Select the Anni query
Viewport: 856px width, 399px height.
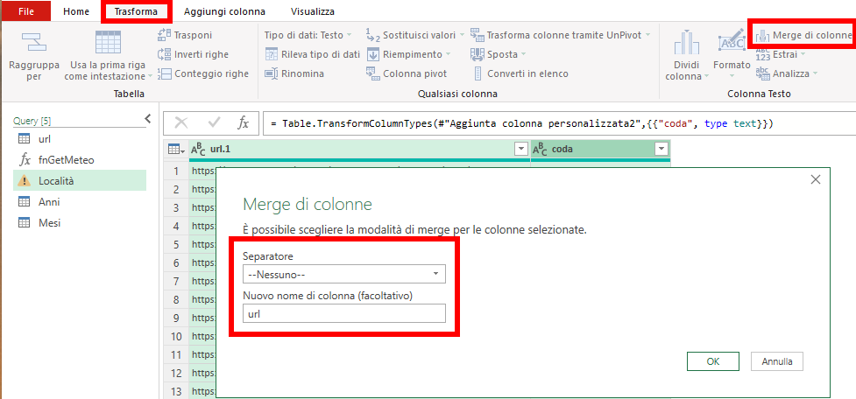(x=80, y=201)
